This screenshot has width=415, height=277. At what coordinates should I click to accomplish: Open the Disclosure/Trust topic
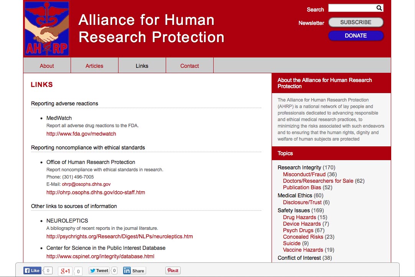(302, 202)
